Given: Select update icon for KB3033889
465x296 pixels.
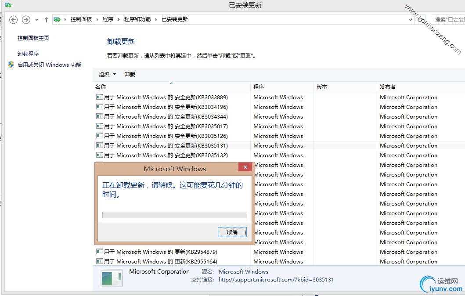Looking at the screenshot, I should click(100, 97).
